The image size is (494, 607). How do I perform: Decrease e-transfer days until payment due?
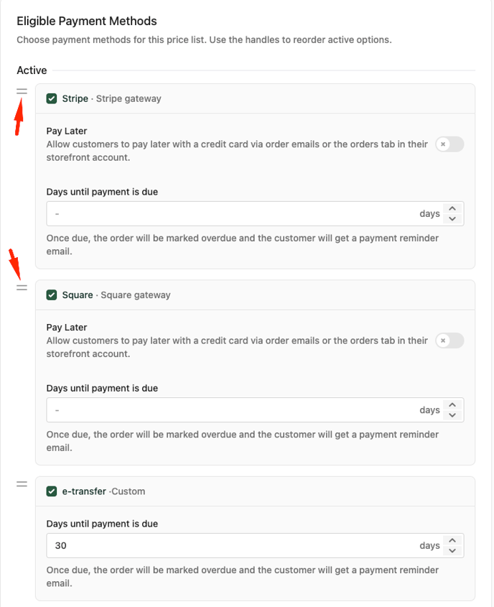[x=452, y=550]
